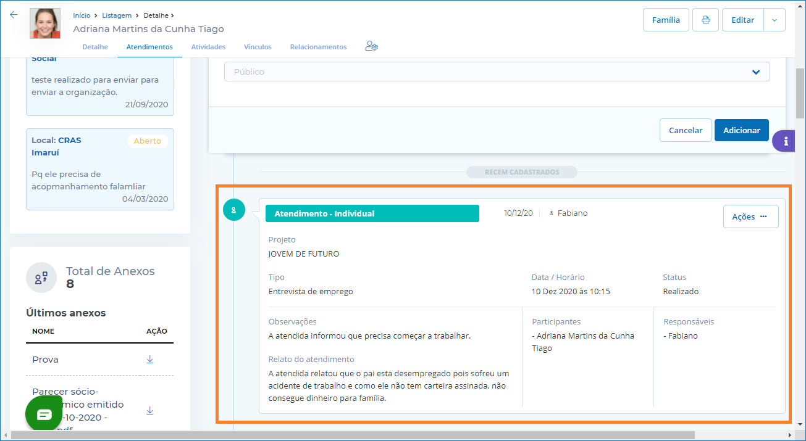Open the green chat widget
Image resolution: width=806 pixels, height=441 pixels.
tap(44, 414)
